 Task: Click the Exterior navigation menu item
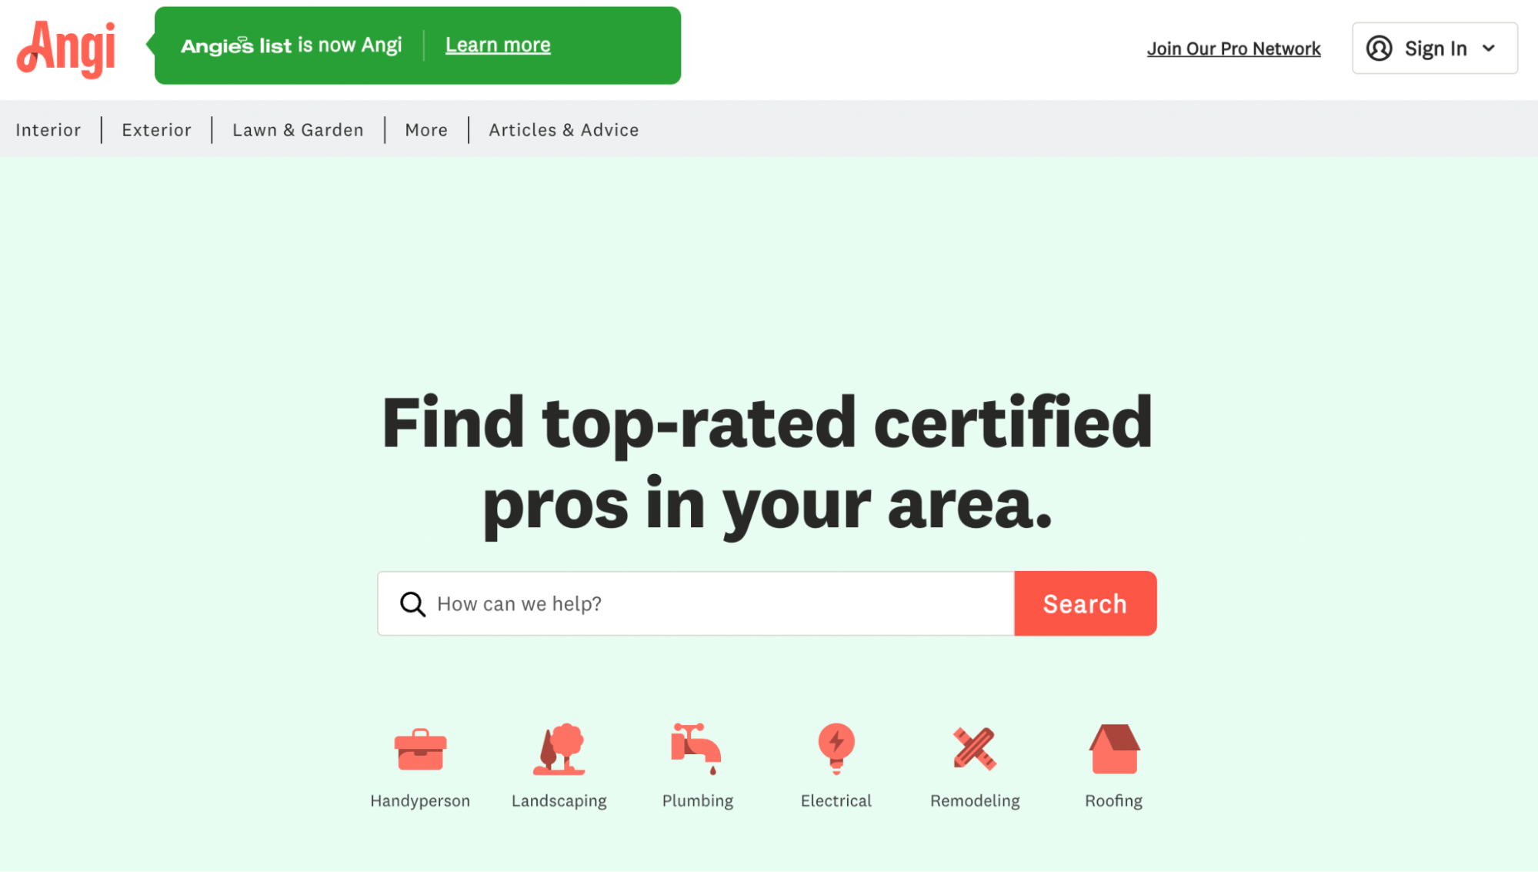156,129
